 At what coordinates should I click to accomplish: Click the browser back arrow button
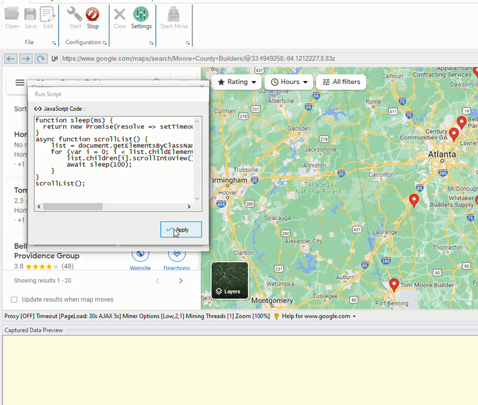coord(10,58)
